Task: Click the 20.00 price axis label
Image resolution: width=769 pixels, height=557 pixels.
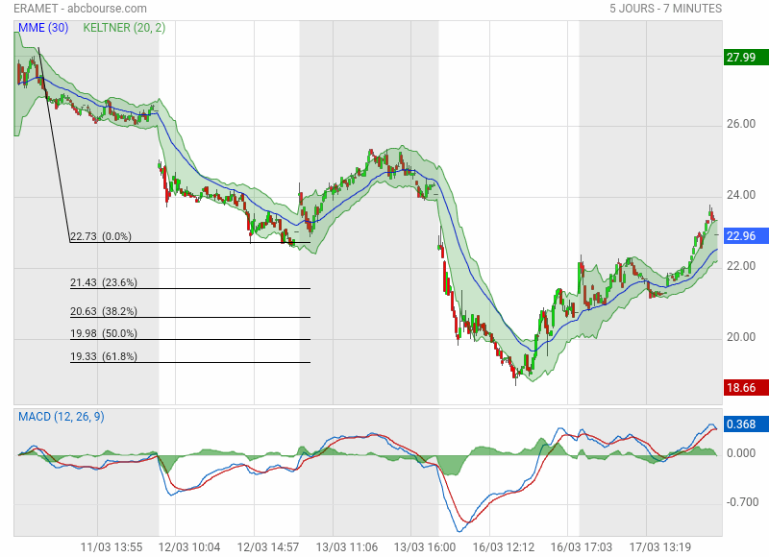Action: pos(741,337)
